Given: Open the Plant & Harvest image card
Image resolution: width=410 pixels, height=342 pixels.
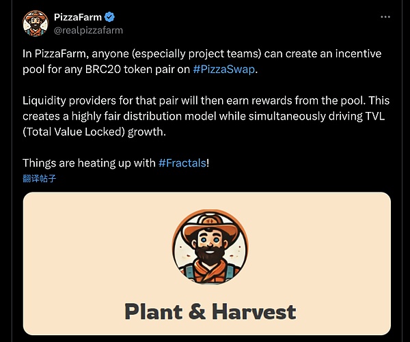Looking at the screenshot, I should coord(206,263).
